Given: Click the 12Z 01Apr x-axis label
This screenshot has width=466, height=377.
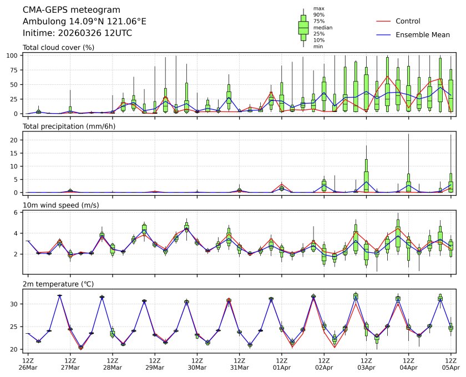Looking at the screenshot, I should pos(281,364).
